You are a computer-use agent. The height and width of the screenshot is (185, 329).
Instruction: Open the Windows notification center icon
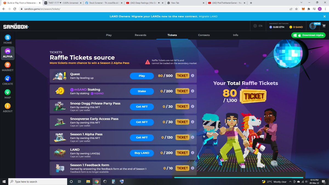point(324,181)
